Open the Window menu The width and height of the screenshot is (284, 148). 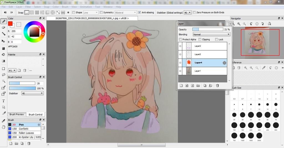108,7
